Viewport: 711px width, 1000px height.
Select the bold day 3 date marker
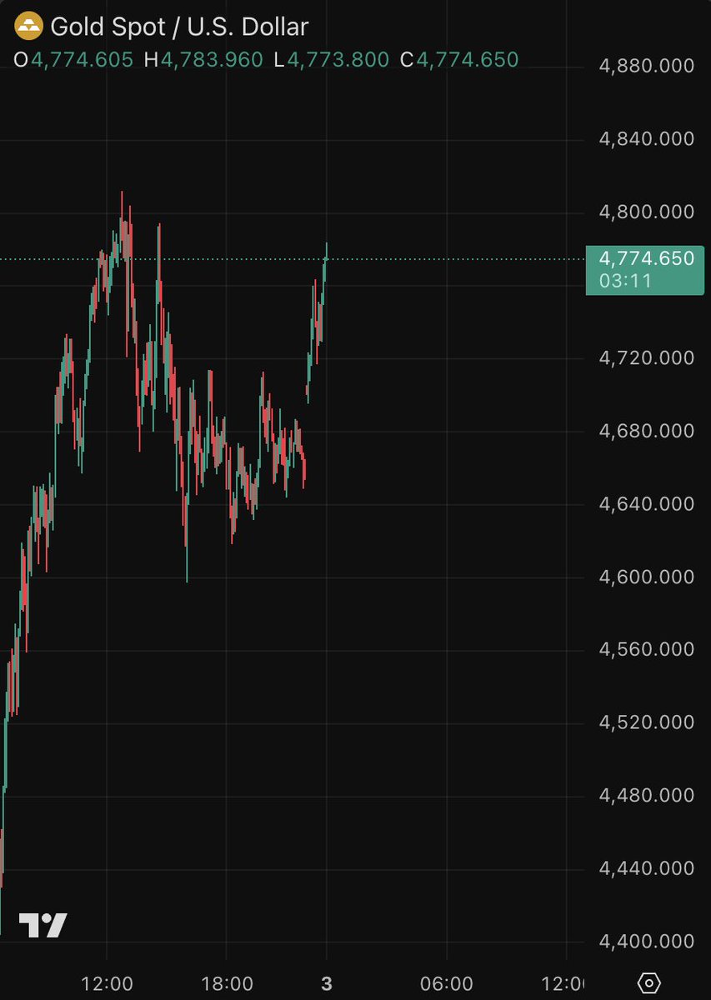coord(327,983)
